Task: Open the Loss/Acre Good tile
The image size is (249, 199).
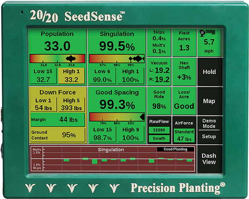Action: [x=184, y=101]
